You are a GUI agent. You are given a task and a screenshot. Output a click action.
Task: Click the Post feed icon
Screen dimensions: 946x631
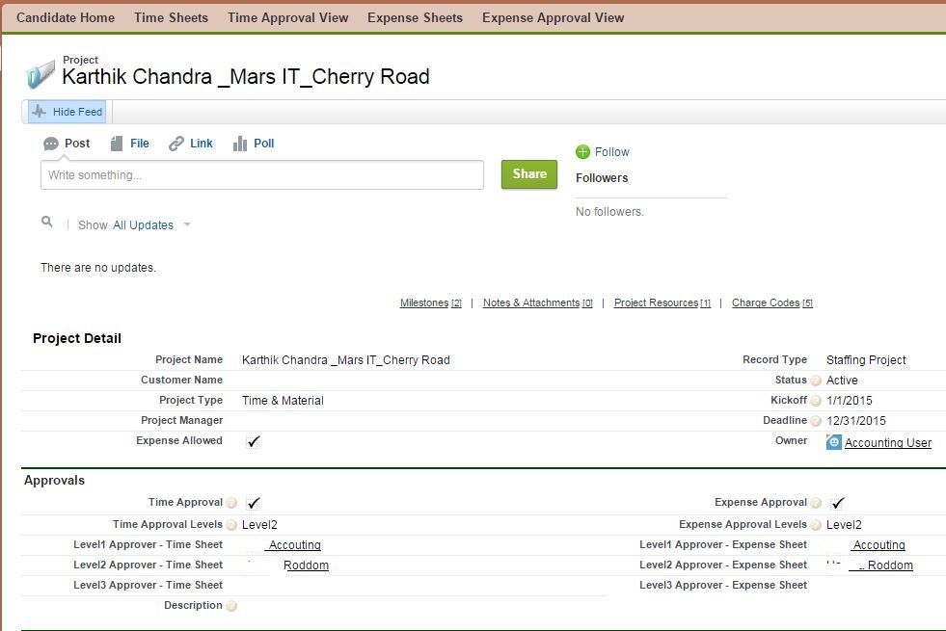[51, 143]
